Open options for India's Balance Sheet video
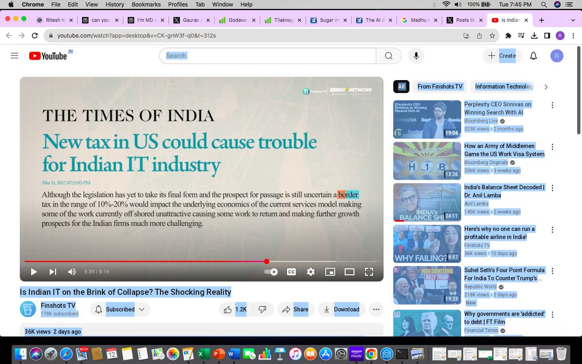The height and width of the screenshot is (364, 582). pyautogui.click(x=552, y=188)
